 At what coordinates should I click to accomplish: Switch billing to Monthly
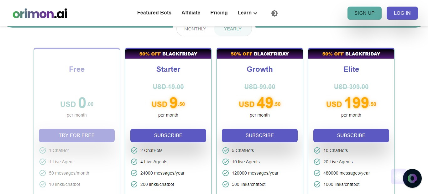point(195,29)
